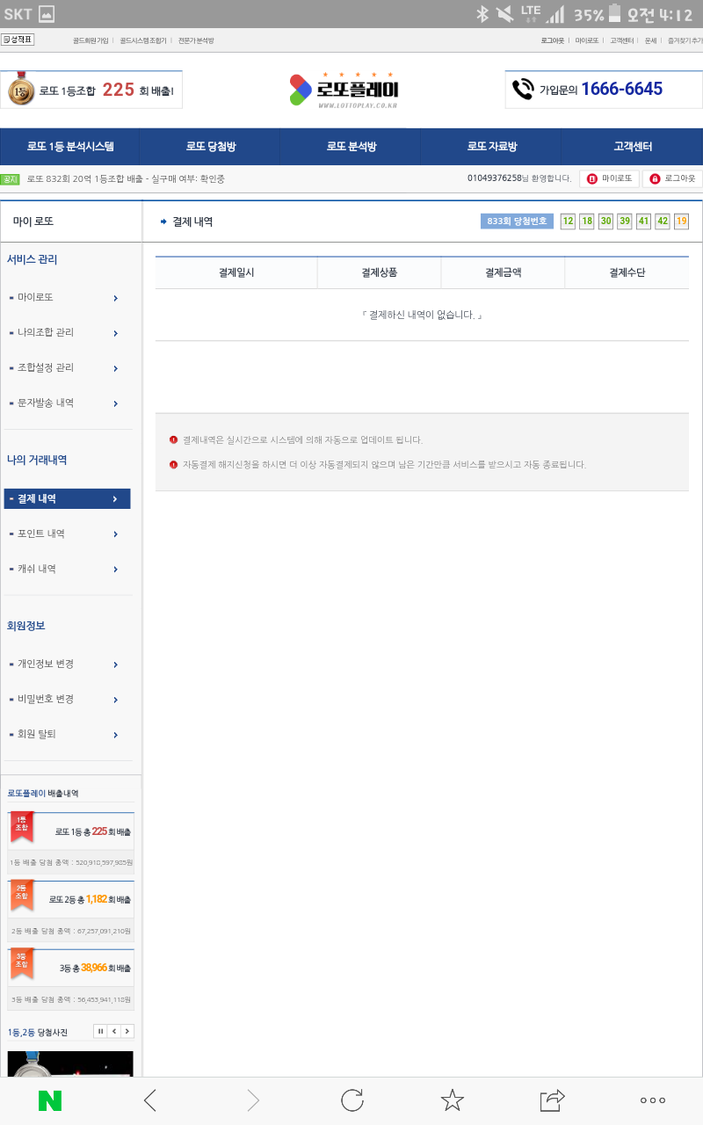703x1125 pixels.
Task: Tap the green Naver N home icon
Action: click(50, 1100)
